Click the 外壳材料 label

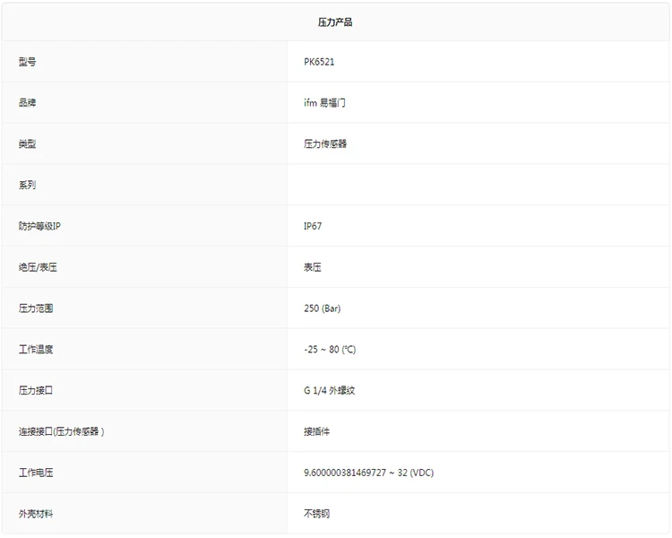click(x=36, y=514)
